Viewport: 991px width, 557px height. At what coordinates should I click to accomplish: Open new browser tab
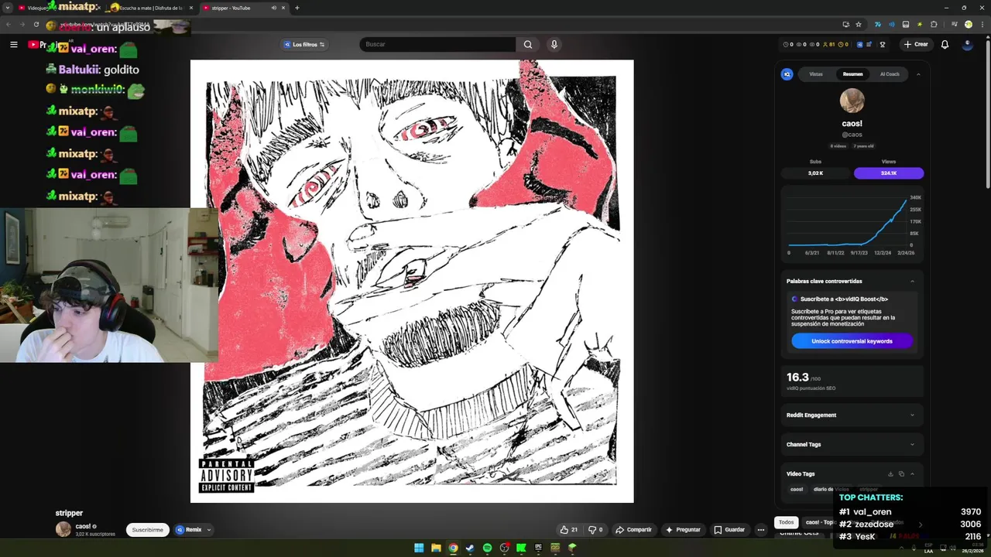tap(297, 8)
